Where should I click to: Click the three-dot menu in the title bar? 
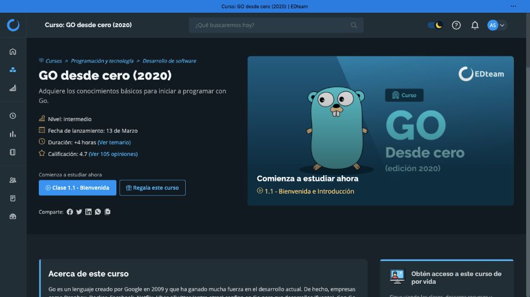pos(513,6)
